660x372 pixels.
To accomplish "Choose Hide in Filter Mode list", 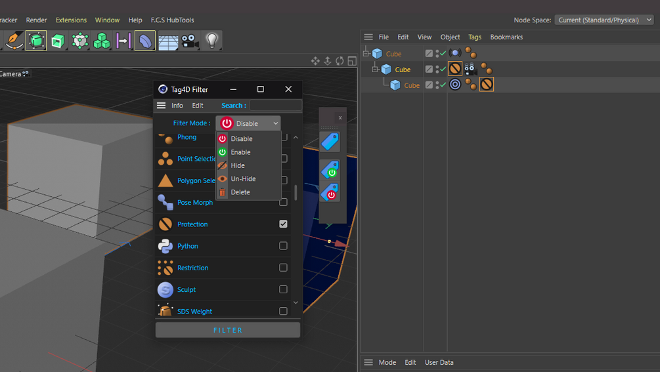I will pyautogui.click(x=248, y=165).
